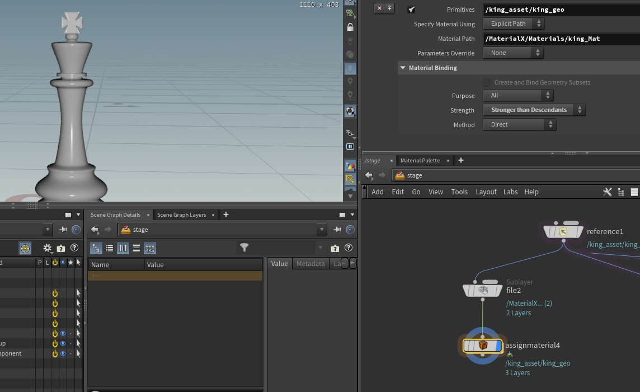The height and width of the screenshot is (392, 640).
Task: Open the Method dropdown
Action: [520, 125]
